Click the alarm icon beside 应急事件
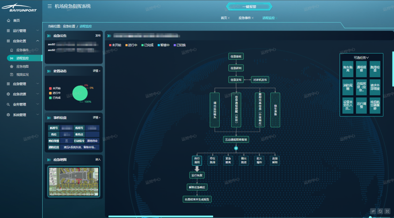This screenshot has height=218, width=394. [12, 50]
